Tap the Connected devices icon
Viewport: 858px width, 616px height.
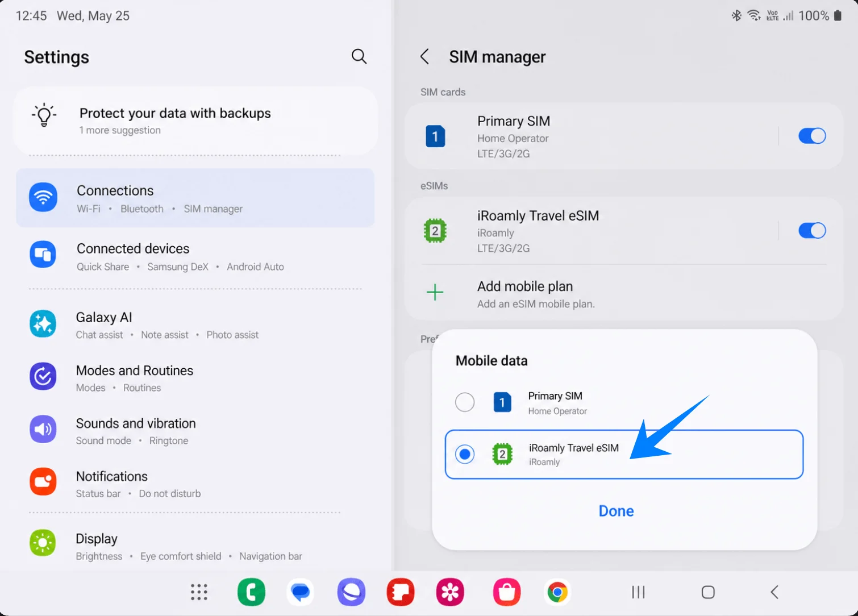(x=43, y=254)
